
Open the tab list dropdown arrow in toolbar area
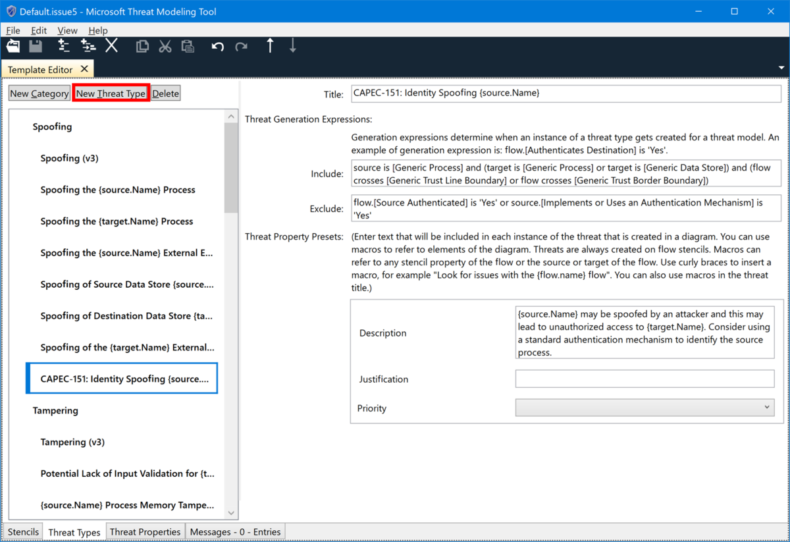click(x=781, y=68)
